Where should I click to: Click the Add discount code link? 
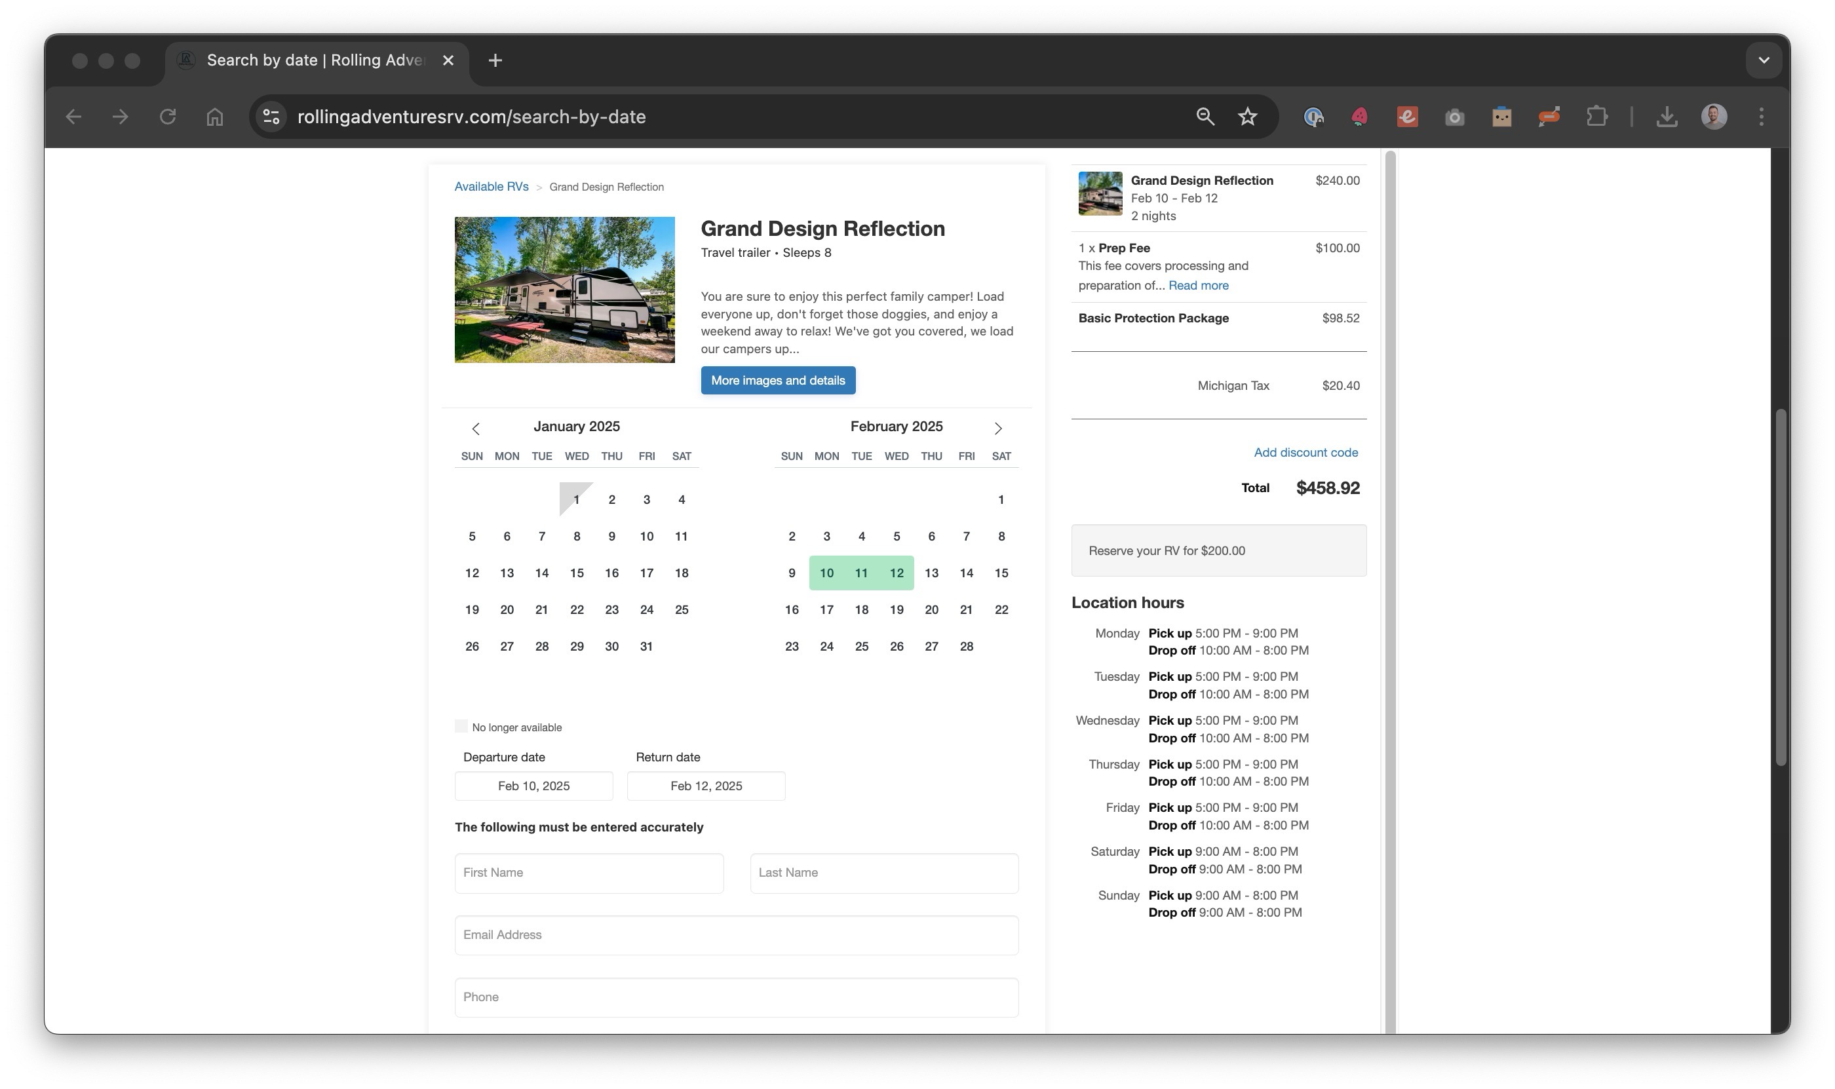[x=1305, y=452]
